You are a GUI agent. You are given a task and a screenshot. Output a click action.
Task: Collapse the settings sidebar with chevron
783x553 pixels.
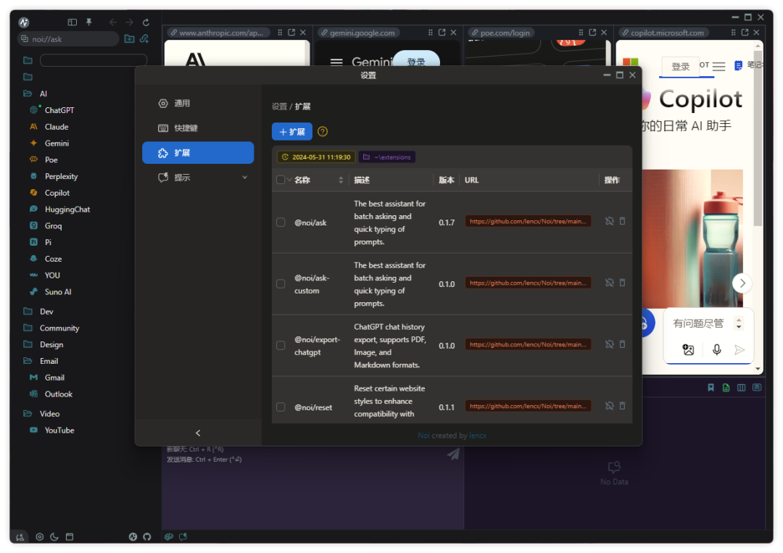[x=198, y=433]
